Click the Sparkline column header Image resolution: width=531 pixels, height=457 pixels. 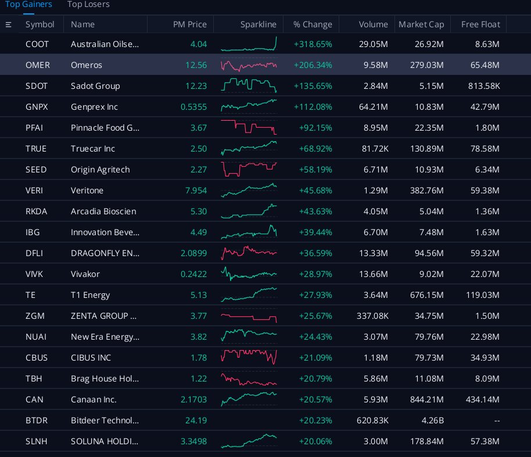pos(258,24)
